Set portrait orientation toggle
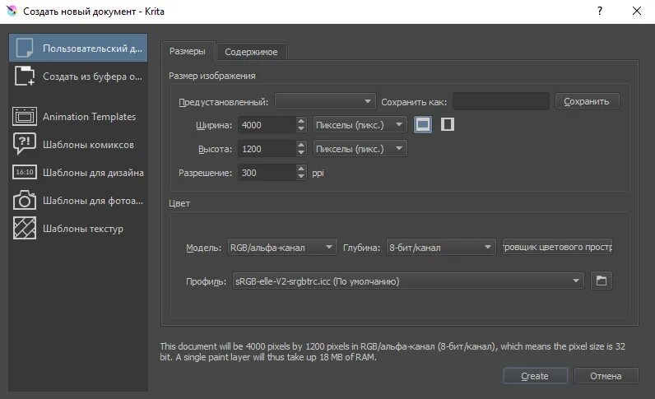This screenshot has height=399, width=655. pos(448,124)
